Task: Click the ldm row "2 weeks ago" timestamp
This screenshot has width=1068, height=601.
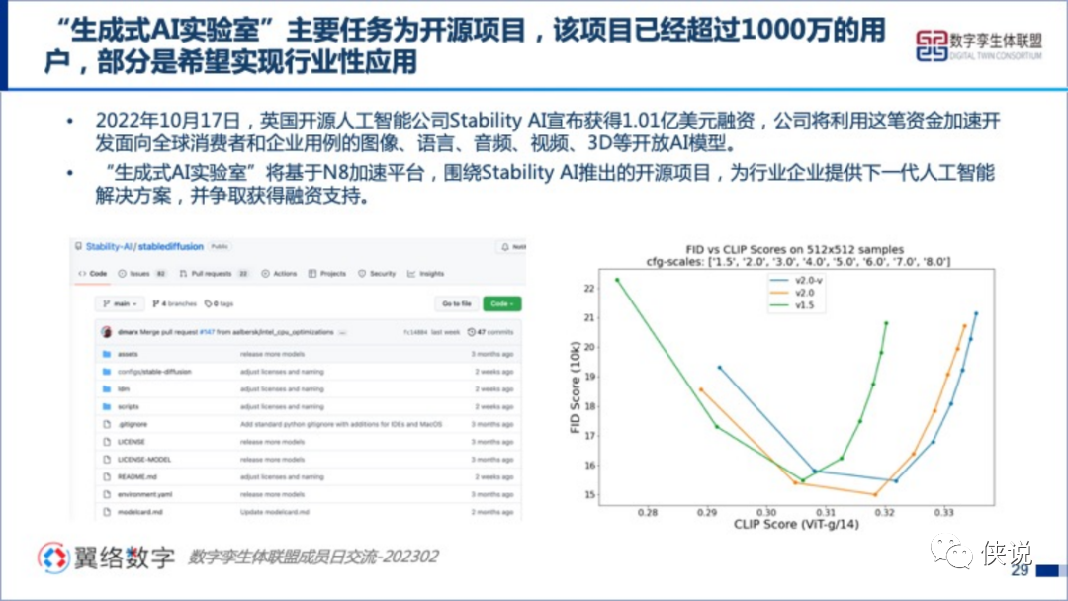Action: pos(494,389)
